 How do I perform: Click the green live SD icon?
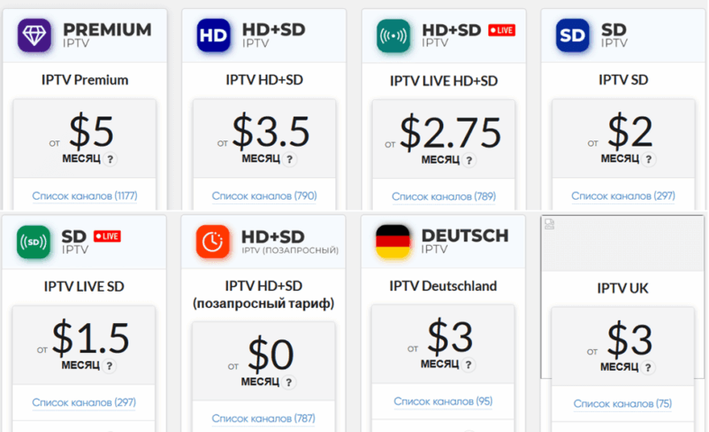tap(34, 242)
